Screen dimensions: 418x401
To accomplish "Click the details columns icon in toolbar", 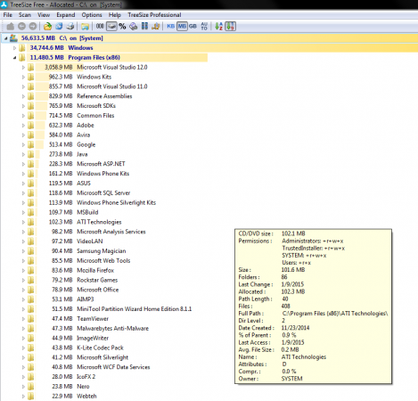I will (x=144, y=27).
